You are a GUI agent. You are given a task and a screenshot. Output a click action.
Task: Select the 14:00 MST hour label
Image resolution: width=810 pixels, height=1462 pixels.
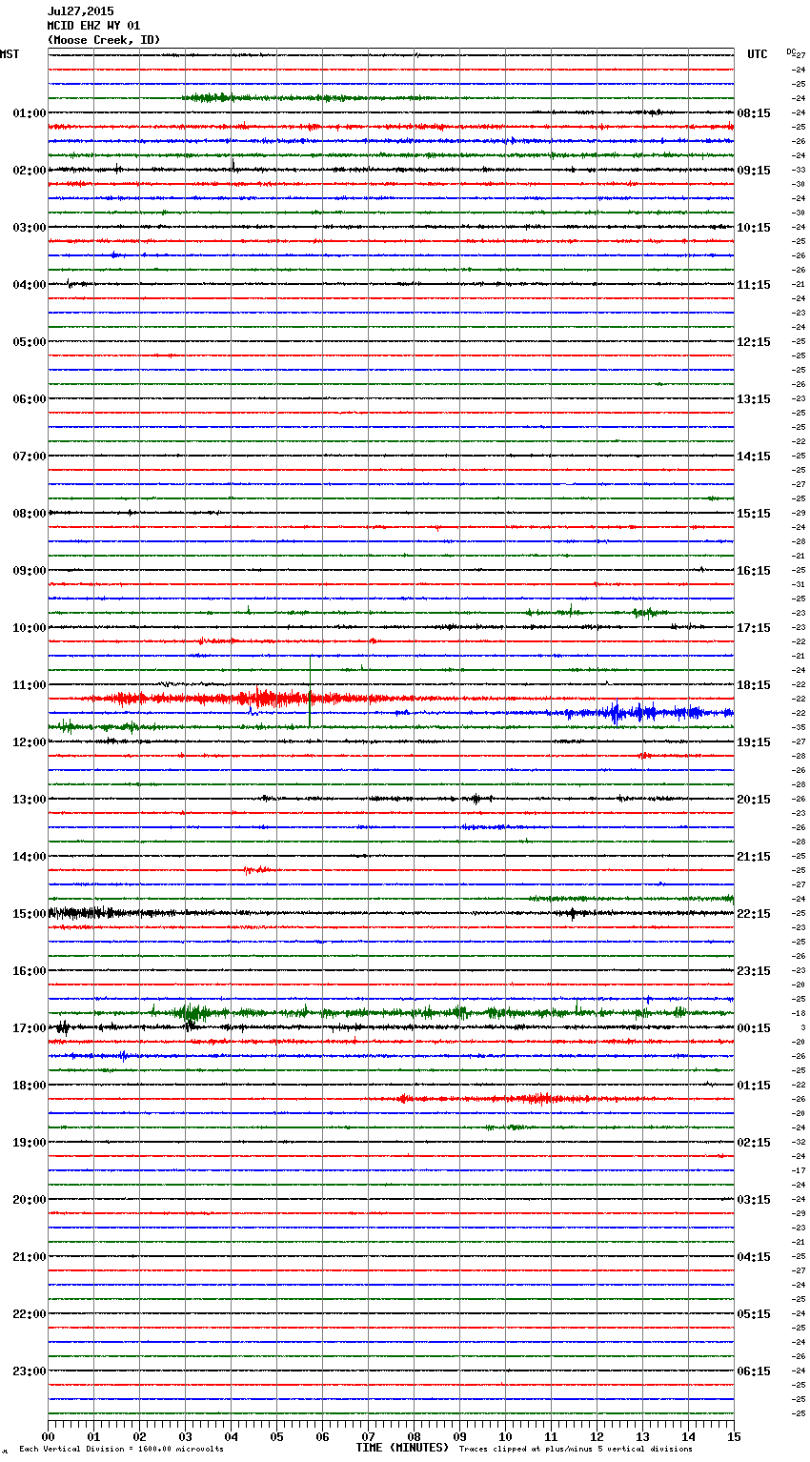point(30,857)
